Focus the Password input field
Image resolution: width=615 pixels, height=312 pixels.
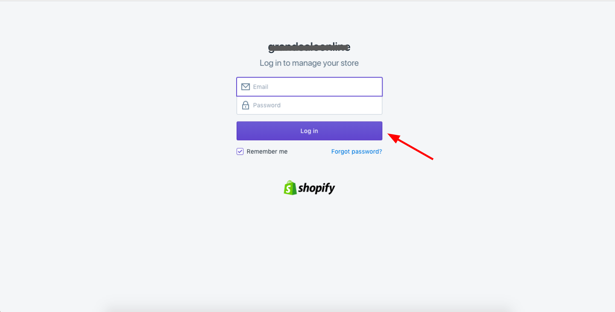(309, 105)
